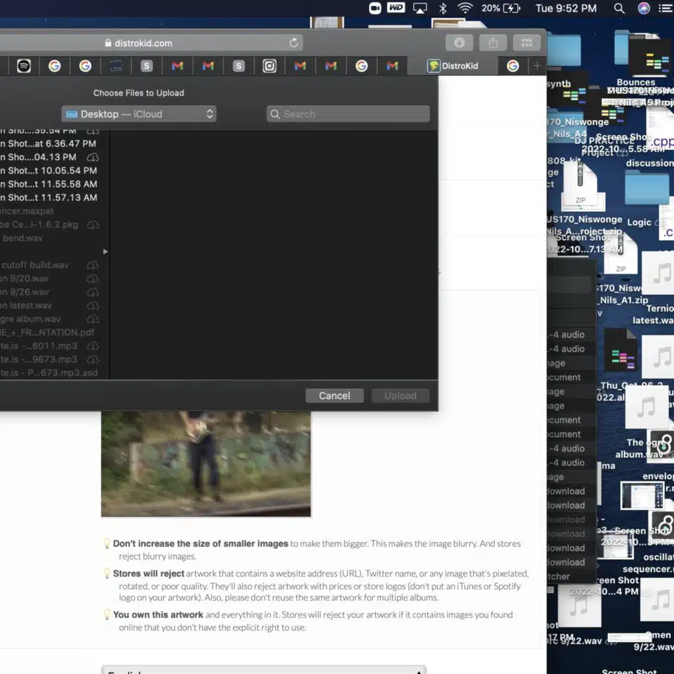Image resolution: width=674 pixels, height=674 pixels.
Task: Open a new tab with plus button
Action: (537, 66)
